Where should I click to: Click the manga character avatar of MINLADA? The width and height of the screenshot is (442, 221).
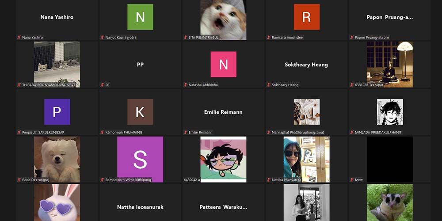click(x=389, y=112)
